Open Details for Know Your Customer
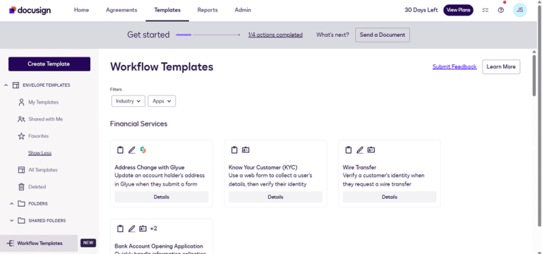 point(275,197)
